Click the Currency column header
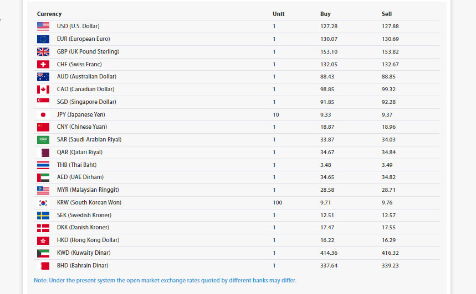 pos(49,14)
